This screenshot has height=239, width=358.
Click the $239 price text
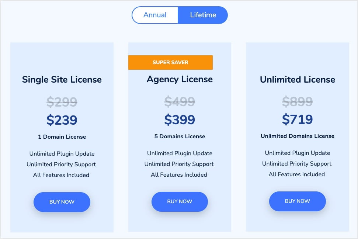click(x=62, y=120)
